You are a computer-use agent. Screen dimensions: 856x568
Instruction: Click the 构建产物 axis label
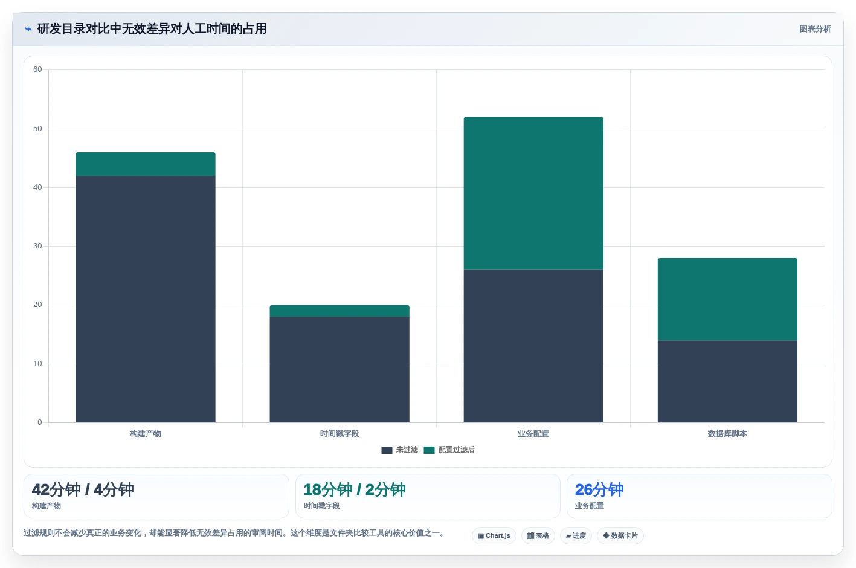(x=146, y=434)
